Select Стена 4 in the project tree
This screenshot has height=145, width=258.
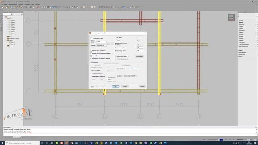(13, 26)
